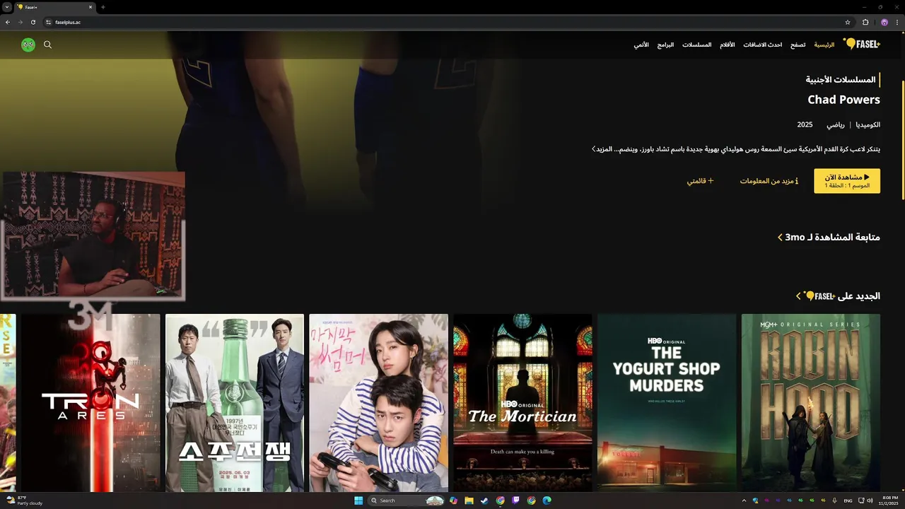Open البرامج in the navigation menu
The image size is (905, 509).
(x=665, y=45)
